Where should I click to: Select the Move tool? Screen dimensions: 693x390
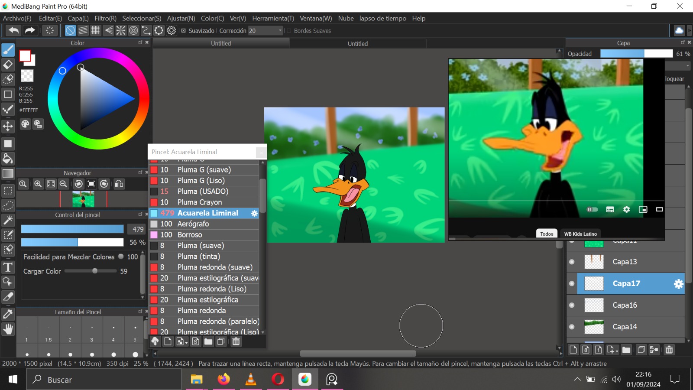click(8, 126)
